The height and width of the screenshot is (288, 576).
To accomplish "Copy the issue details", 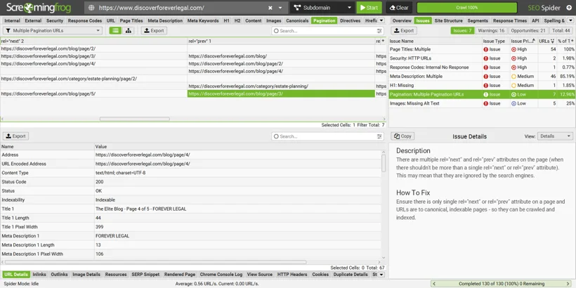I will 402,136.
